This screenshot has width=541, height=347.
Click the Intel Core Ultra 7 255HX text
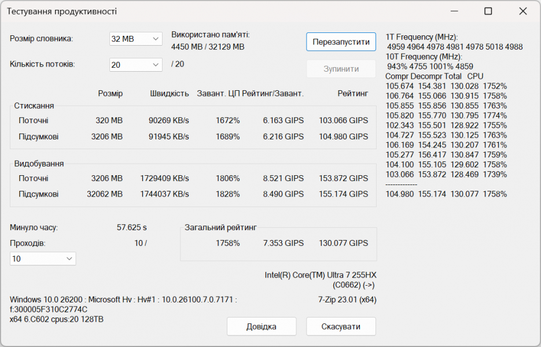[321, 275]
